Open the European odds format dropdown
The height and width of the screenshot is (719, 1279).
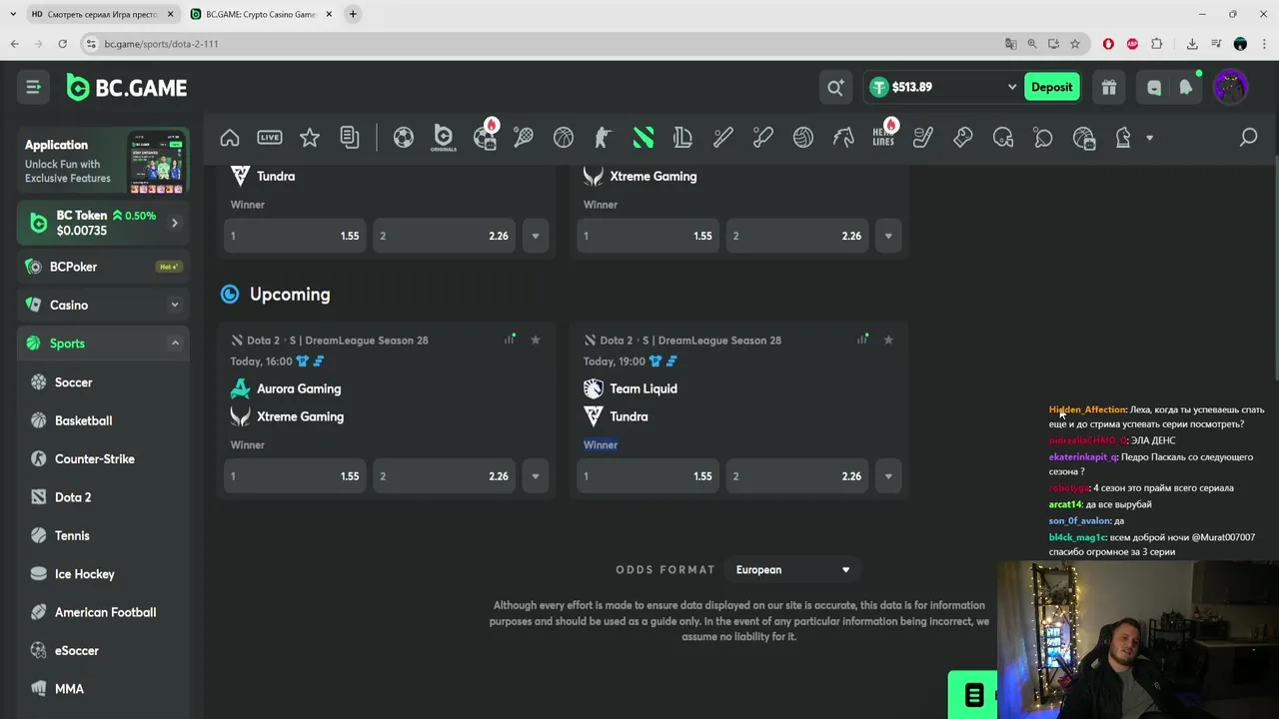click(x=792, y=570)
